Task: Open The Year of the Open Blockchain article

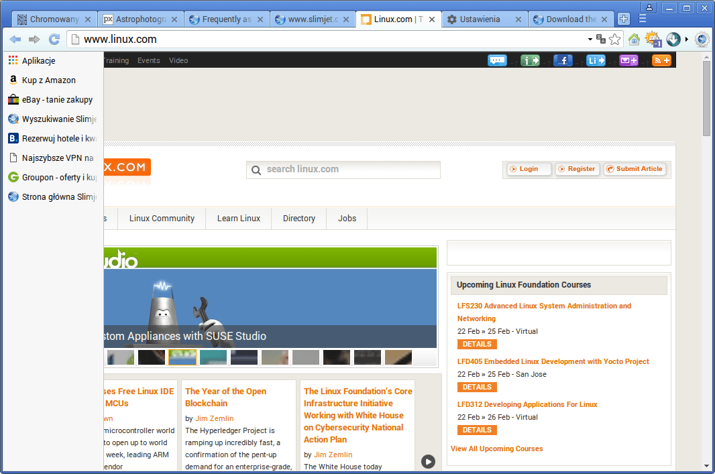Action: pyautogui.click(x=226, y=397)
